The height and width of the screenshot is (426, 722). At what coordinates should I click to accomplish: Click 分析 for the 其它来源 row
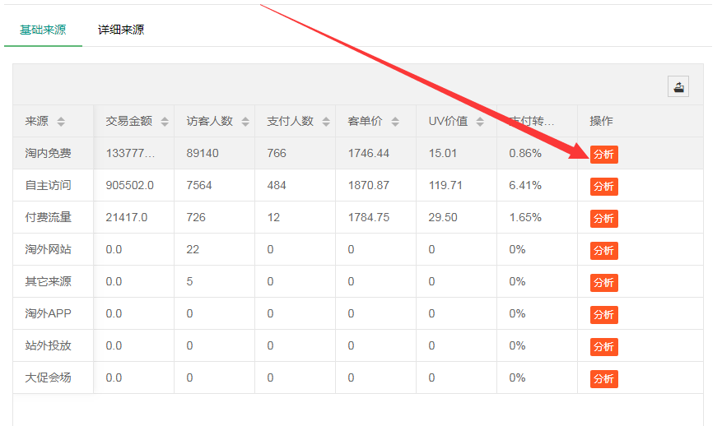pos(604,283)
